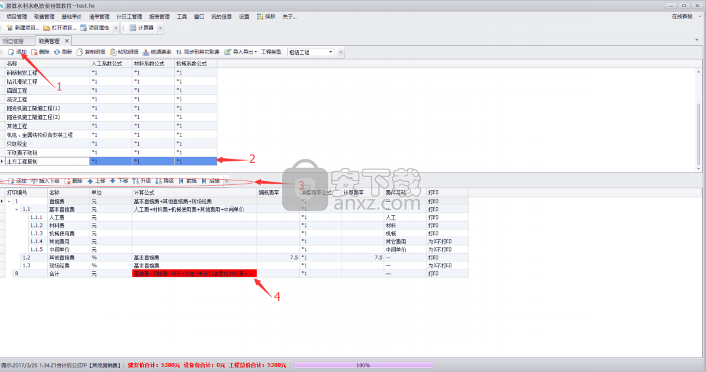Click 复制明细 in the toolbar
The height and width of the screenshot is (372, 706).
click(91, 52)
